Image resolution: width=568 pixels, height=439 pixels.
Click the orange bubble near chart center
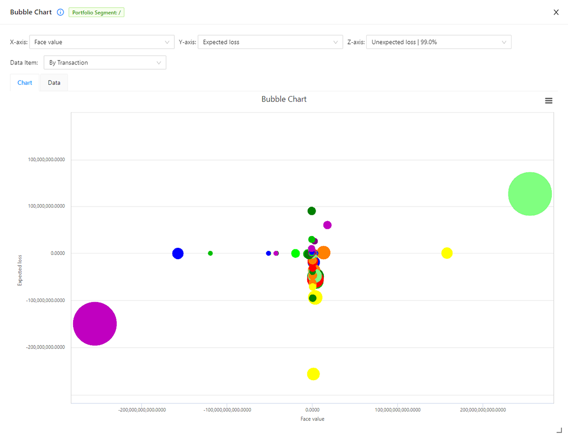tap(324, 253)
